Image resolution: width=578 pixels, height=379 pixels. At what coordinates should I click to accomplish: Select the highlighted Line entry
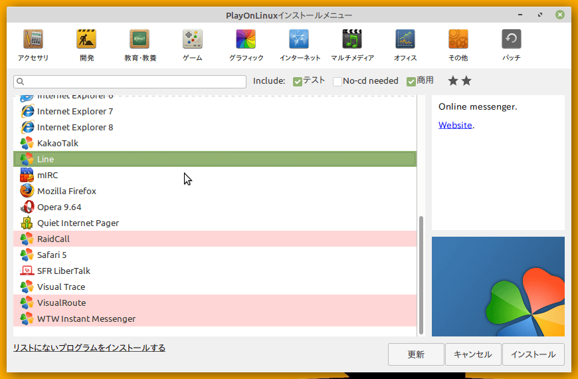click(x=215, y=159)
